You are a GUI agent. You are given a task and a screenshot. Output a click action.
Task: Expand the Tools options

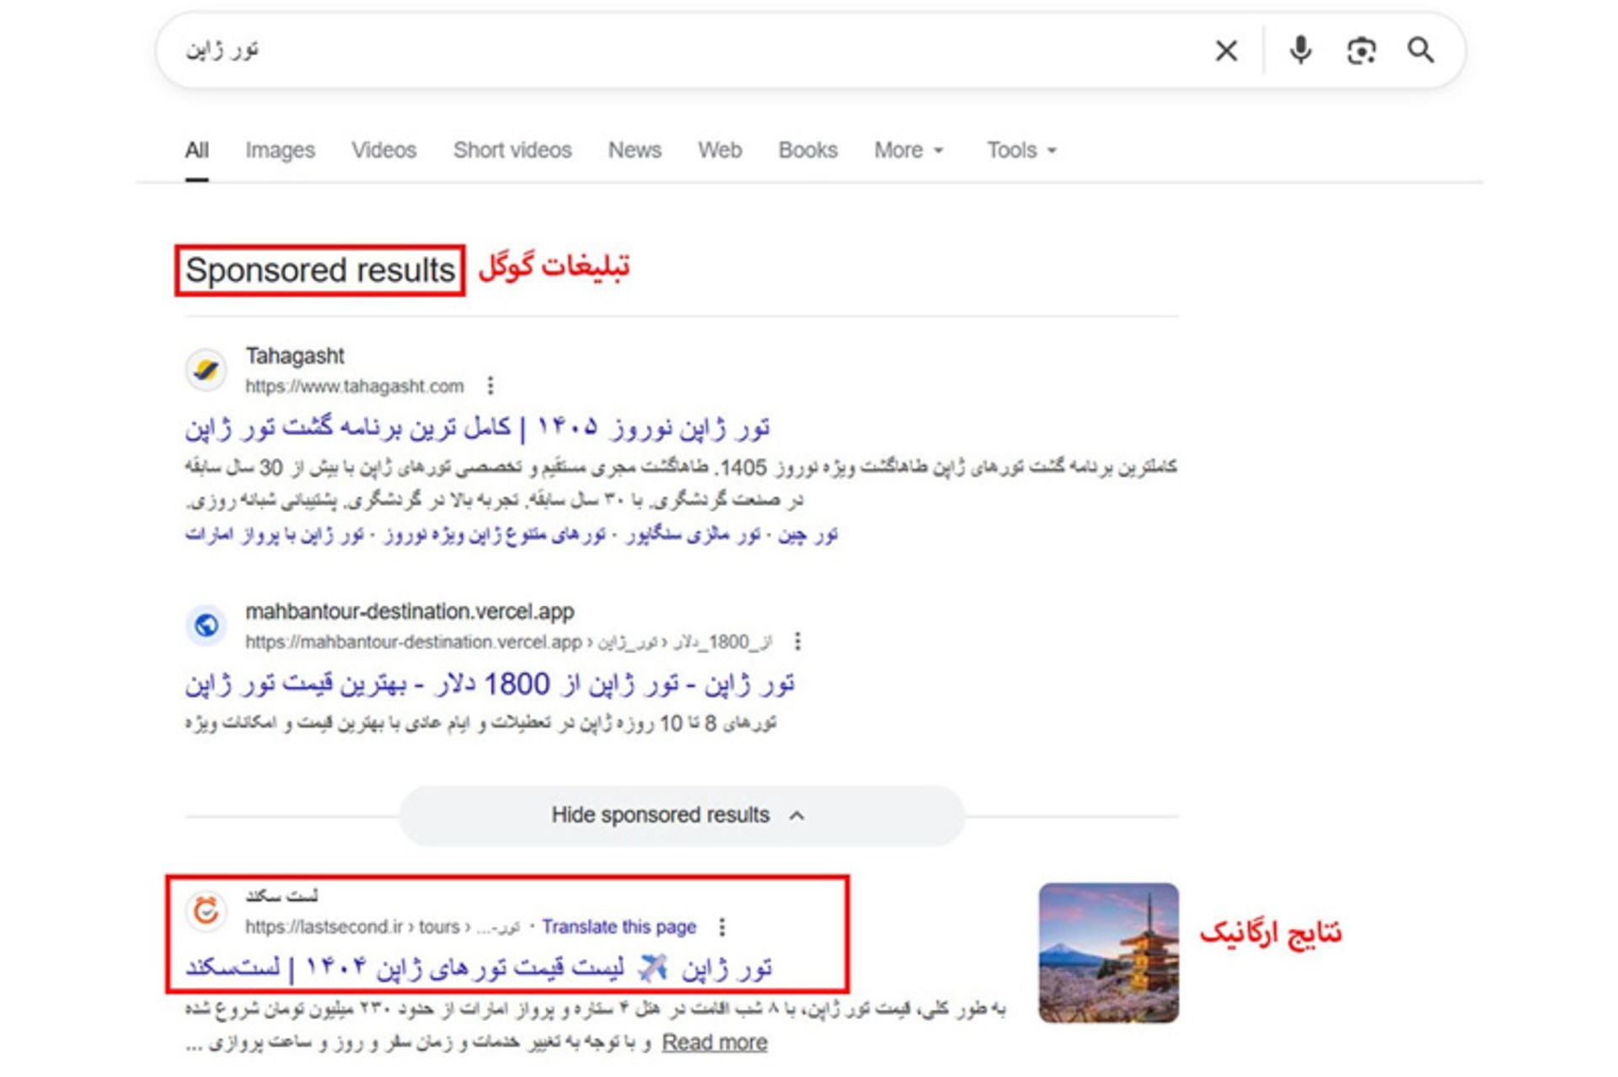click(x=1020, y=150)
